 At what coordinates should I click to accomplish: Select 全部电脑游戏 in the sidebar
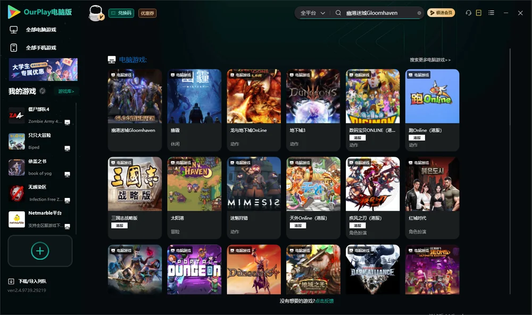click(33, 30)
